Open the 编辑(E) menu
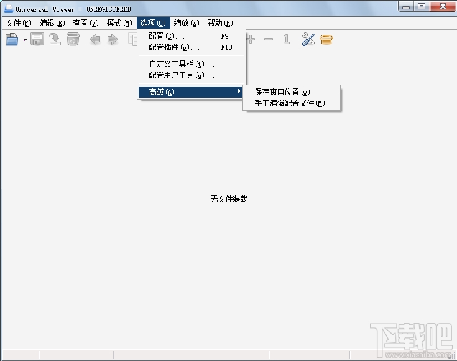The image size is (457, 361). point(52,23)
